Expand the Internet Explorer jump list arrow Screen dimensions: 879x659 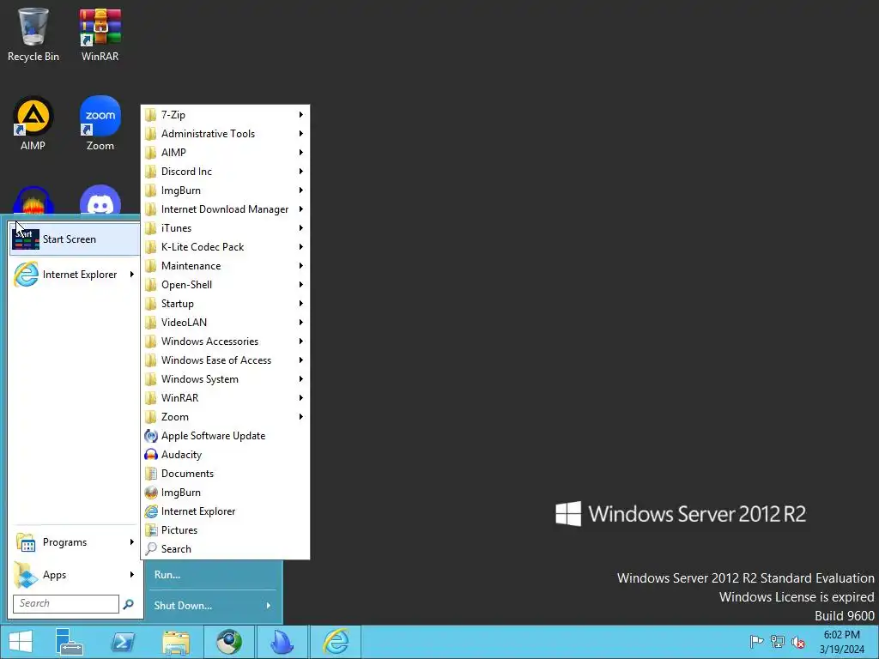coord(131,275)
